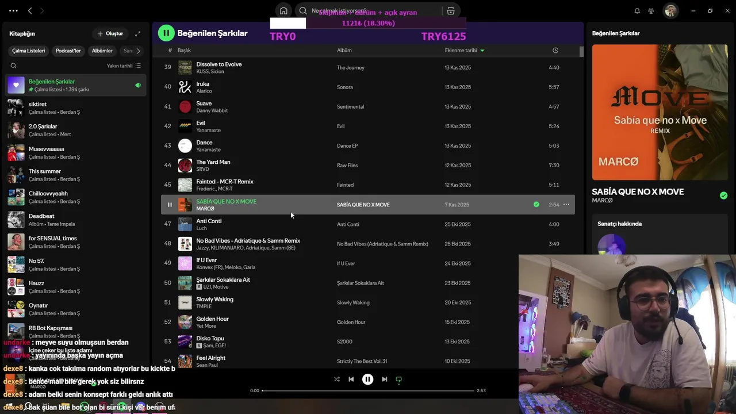Open the 2.0 Şarkılar playlist

click(x=75, y=130)
